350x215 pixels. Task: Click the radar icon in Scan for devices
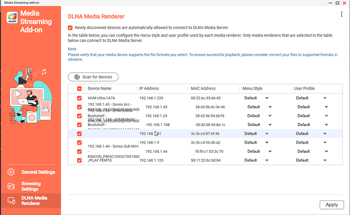(x=77, y=77)
